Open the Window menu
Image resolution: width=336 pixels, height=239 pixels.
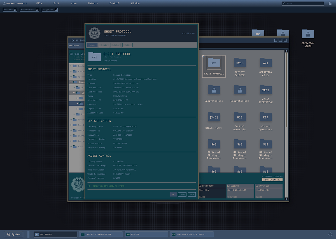(135, 3)
